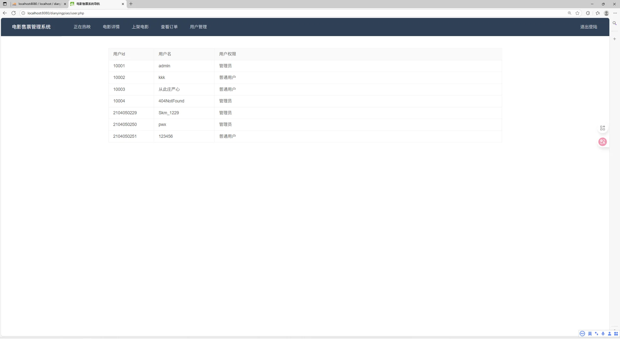Reload the page with the refresh icon
620x339 pixels.
pyautogui.click(x=13, y=13)
